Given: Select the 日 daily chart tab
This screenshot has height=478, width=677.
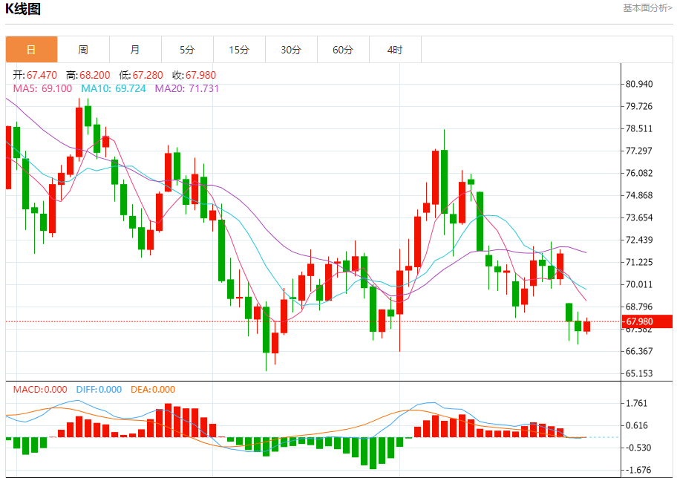Looking at the screenshot, I should pos(31,50).
